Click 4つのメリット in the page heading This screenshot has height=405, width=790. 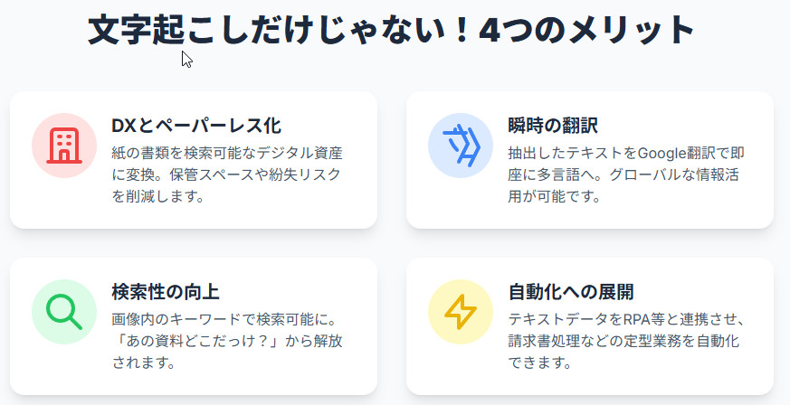point(586,31)
